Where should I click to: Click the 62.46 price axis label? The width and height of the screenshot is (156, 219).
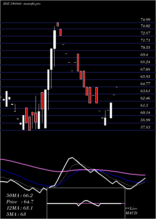[145, 98]
